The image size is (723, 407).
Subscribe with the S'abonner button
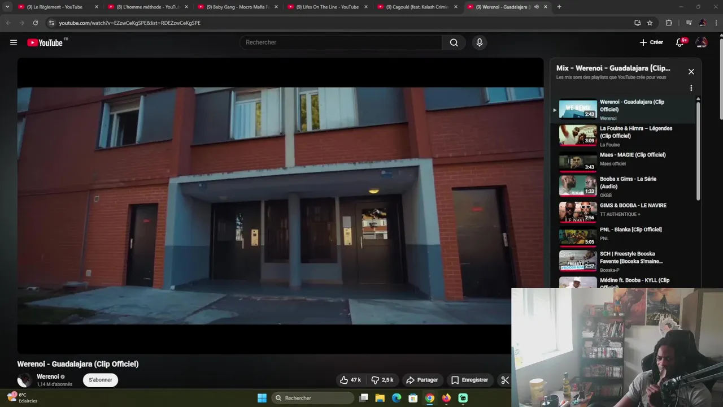pyautogui.click(x=101, y=380)
